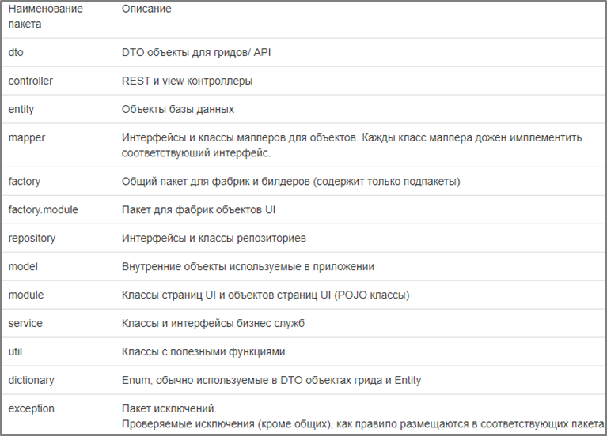Click the "controller" package name cell

(31, 81)
